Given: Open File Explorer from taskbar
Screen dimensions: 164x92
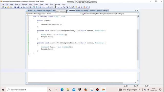Looking at the screenshot, I should pyautogui.click(x=68, y=90).
